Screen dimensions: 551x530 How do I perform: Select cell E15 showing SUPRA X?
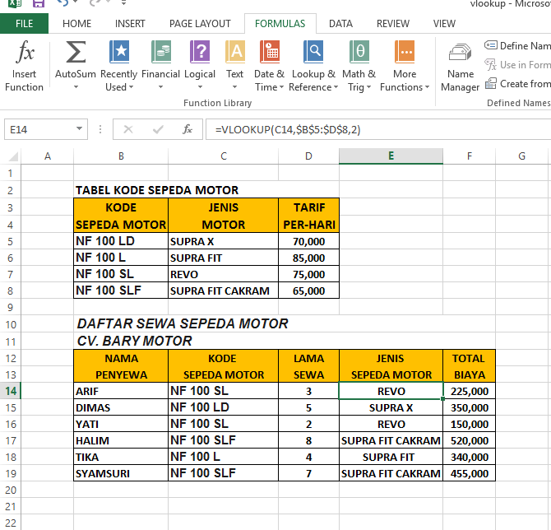coord(391,407)
